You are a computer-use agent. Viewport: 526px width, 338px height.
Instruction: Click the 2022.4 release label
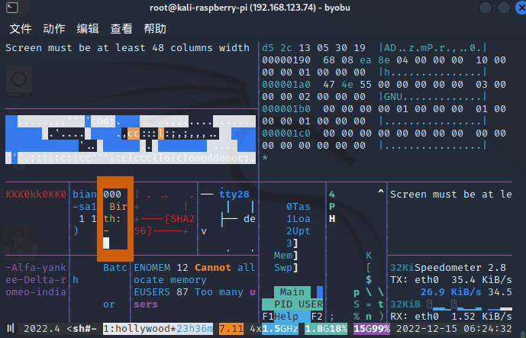coord(42,328)
